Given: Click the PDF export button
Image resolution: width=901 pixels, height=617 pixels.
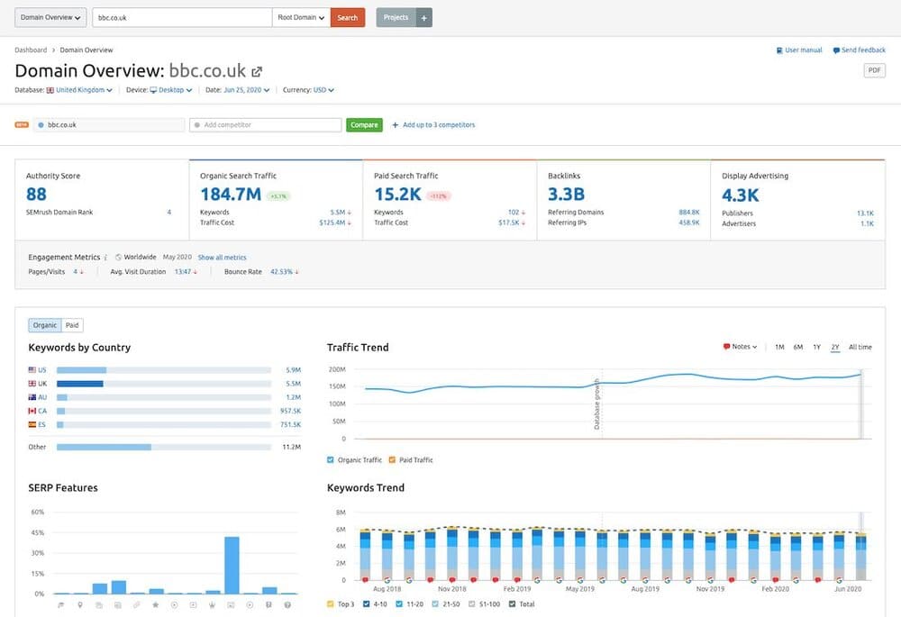Looking at the screenshot, I should click(875, 70).
